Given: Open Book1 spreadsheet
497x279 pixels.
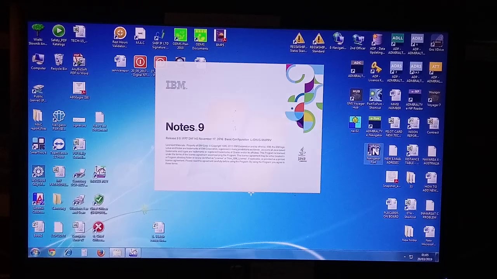Looking at the screenshot, I should tap(38, 229).
